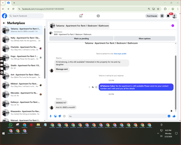Send a thumbs-up like
The height and width of the screenshot is (145, 181).
tap(174, 116)
